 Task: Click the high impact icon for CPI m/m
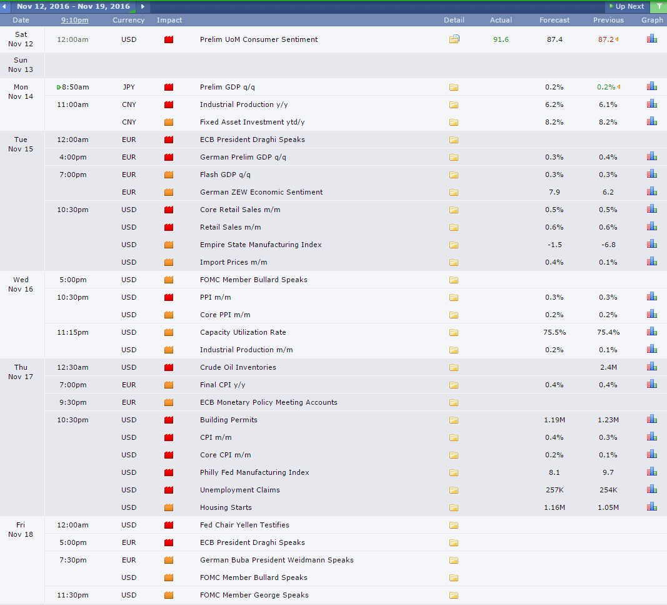(x=169, y=437)
